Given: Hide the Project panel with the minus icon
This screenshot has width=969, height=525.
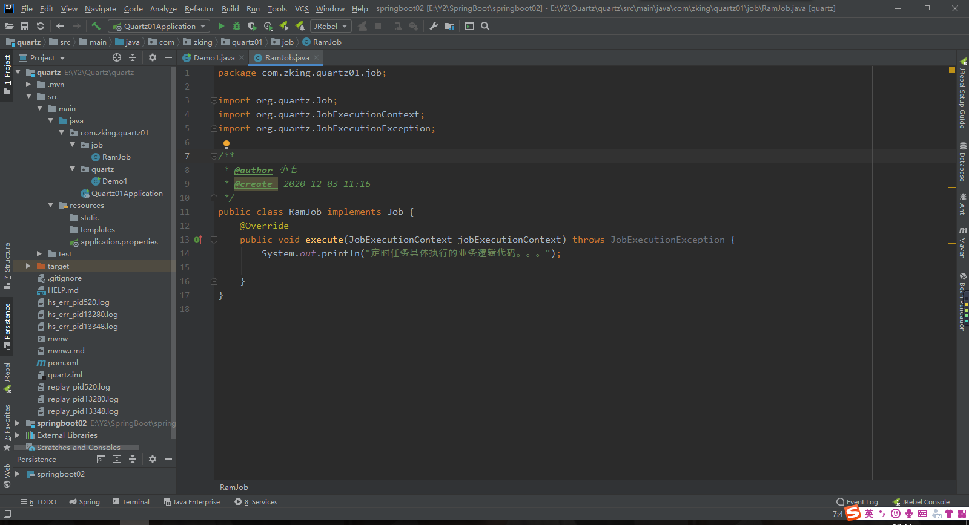Looking at the screenshot, I should [x=168, y=57].
